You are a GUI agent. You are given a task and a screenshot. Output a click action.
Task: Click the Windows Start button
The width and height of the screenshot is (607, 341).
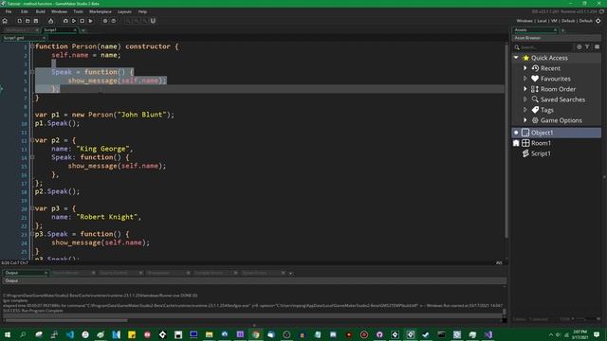(x=7, y=334)
